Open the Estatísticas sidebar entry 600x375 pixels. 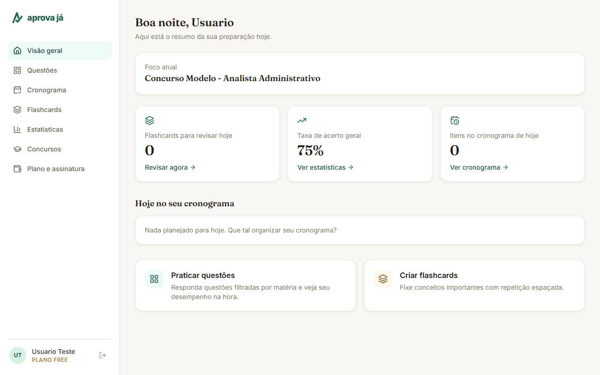pyautogui.click(x=60, y=129)
